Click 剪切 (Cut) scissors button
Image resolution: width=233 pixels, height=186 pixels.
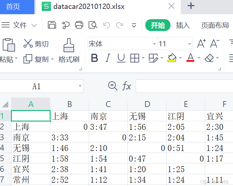36,44
